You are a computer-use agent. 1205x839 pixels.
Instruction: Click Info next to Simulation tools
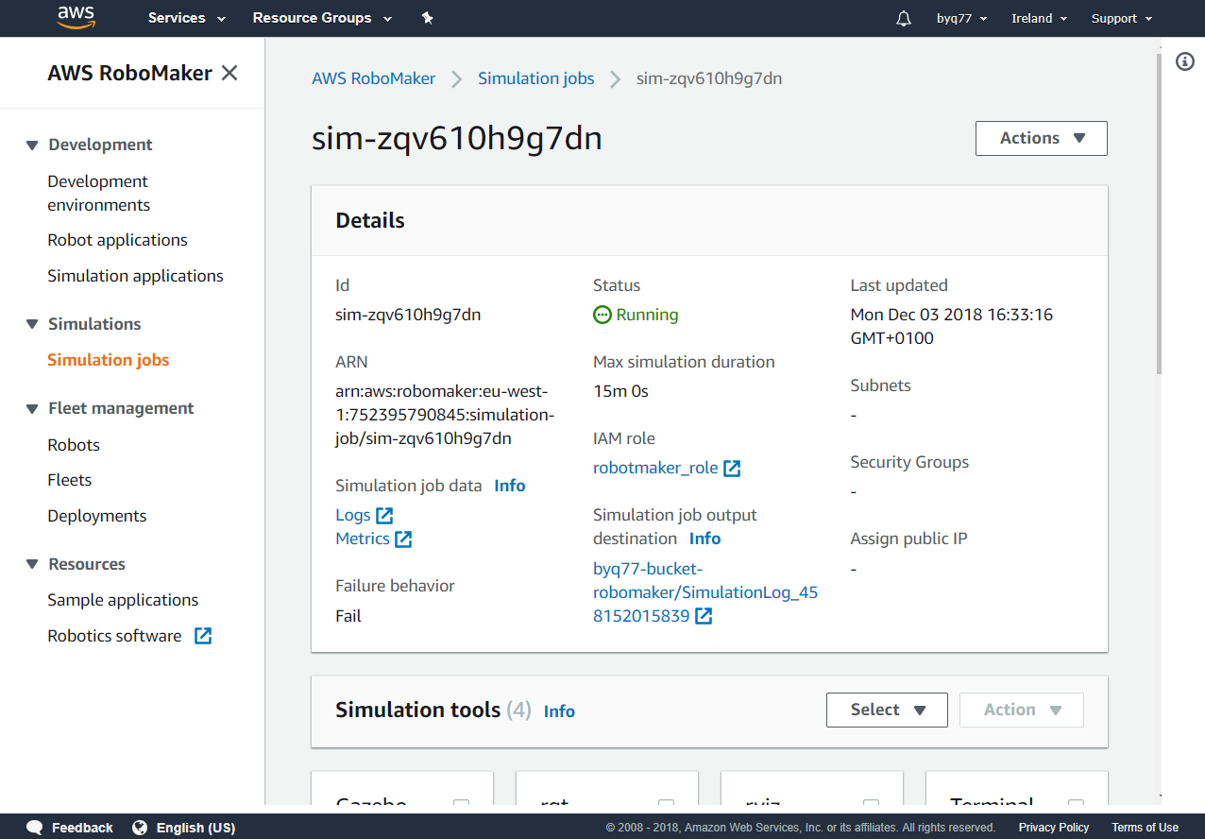[x=559, y=711]
